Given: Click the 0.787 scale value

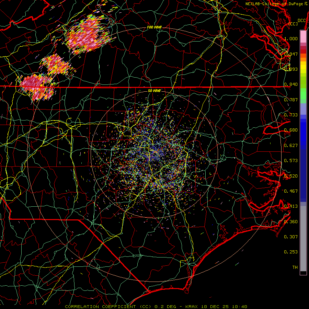Looking at the screenshot, I should click(x=291, y=100).
